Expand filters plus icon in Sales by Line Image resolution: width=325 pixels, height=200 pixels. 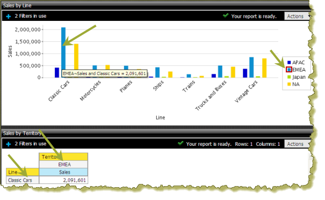8,16
